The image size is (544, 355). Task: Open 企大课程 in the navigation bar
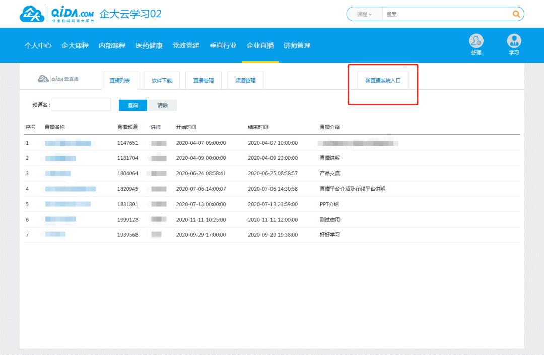pos(75,45)
